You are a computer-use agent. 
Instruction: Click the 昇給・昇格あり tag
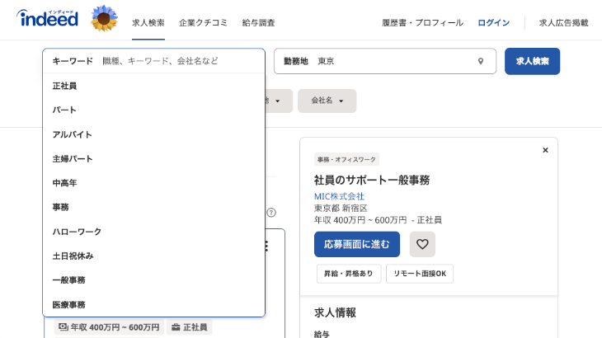(x=349, y=274)
